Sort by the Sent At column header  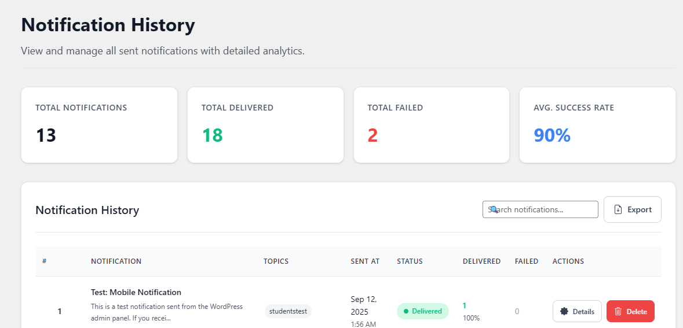365,261
